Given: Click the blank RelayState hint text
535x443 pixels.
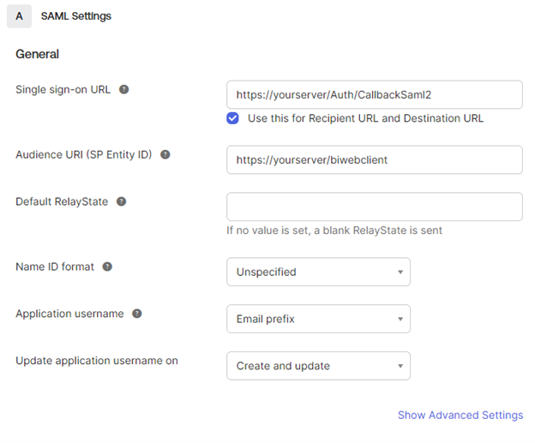Looking at the screenshot, I should tap(334, 230).
